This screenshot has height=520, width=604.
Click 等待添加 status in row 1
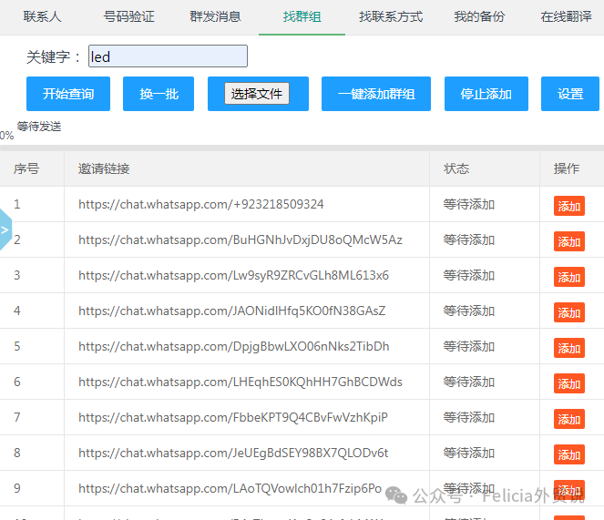coord(469,204)
